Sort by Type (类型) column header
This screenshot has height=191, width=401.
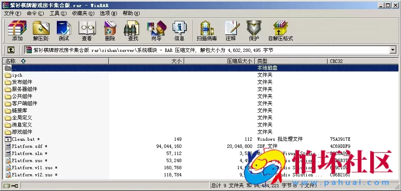click(291, 61)
